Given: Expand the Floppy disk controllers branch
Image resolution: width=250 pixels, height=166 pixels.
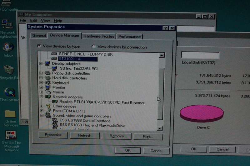Looking at the screenshot, I should tap(41, 73).
